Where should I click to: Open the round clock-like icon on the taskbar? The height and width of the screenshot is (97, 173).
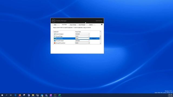(55, 95)
